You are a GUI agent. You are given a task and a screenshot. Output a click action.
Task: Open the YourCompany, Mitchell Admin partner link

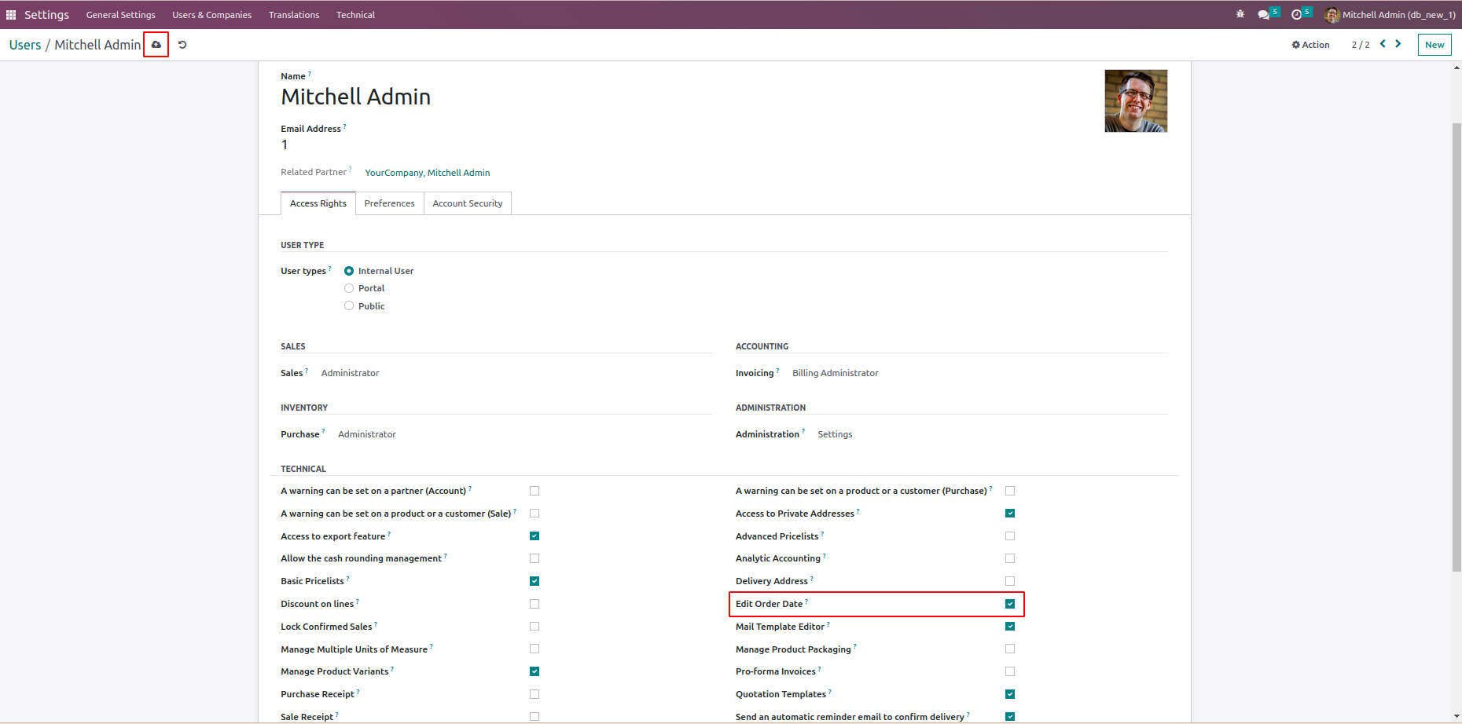pyautogui.click(x=427, y=173)
